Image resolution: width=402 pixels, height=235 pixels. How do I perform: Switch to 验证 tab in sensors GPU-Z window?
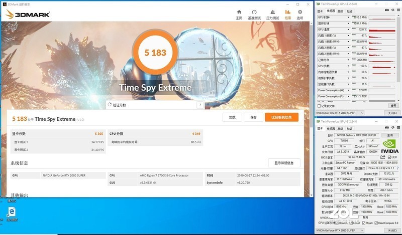(349, 11)
